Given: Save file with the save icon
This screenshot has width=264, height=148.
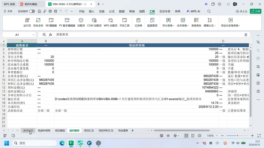Looking at the screenshot, I should [x=39, y=11].
